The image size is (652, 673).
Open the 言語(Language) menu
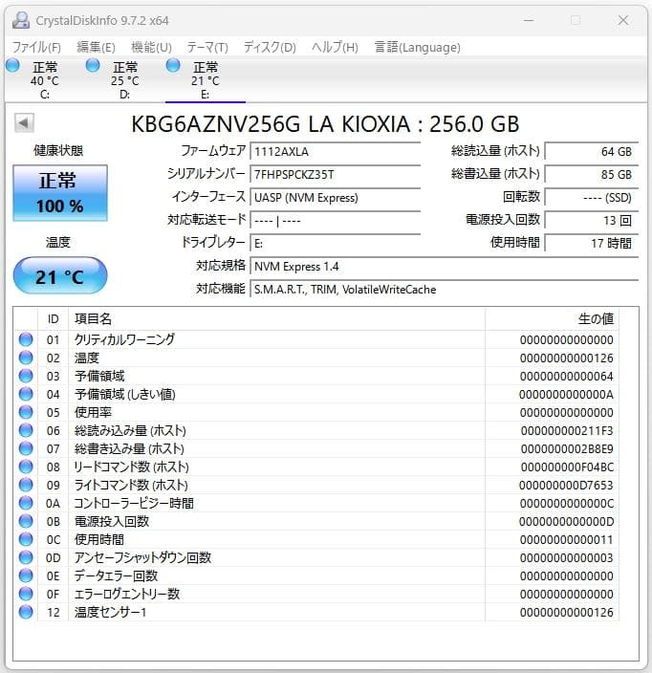coord(417,47)
